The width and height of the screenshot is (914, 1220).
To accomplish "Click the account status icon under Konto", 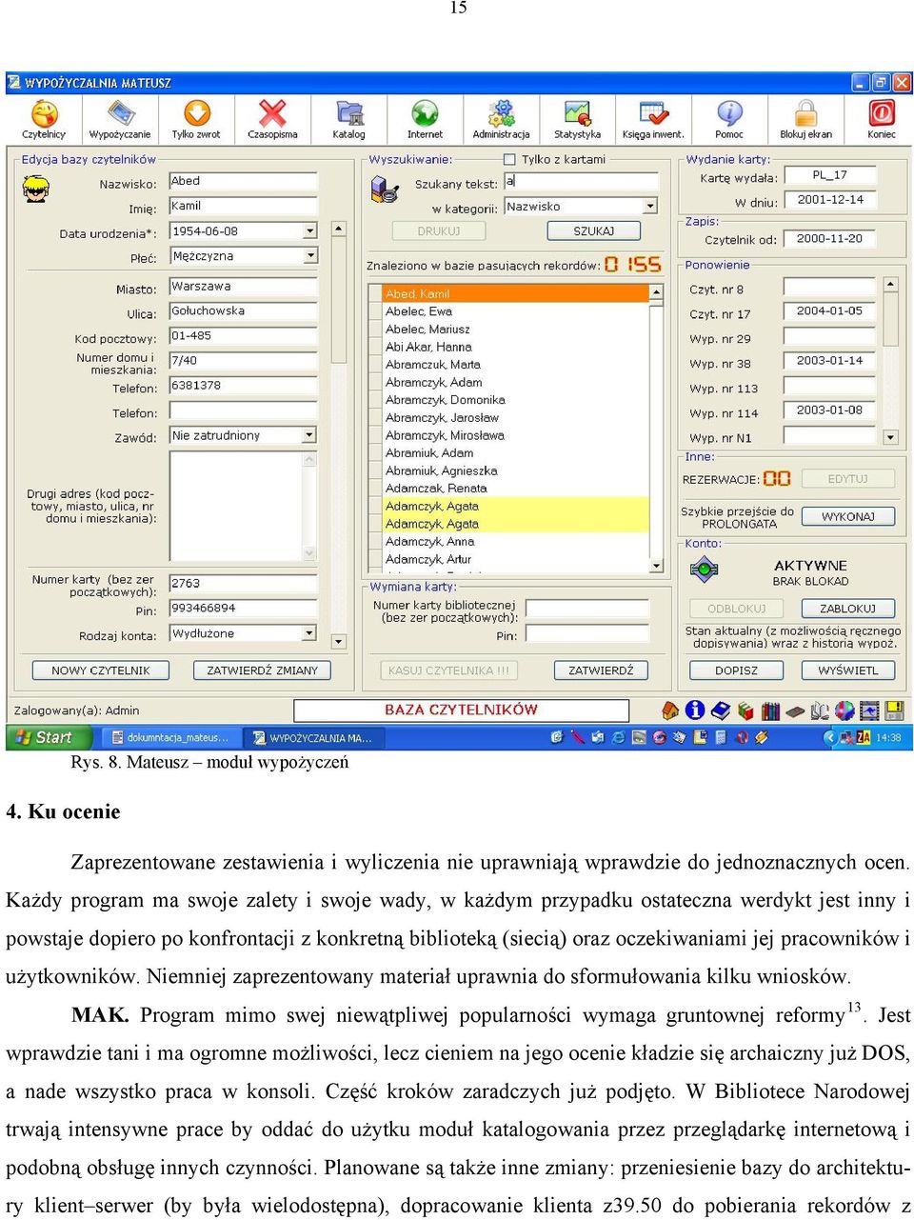I will coord(704,570).
